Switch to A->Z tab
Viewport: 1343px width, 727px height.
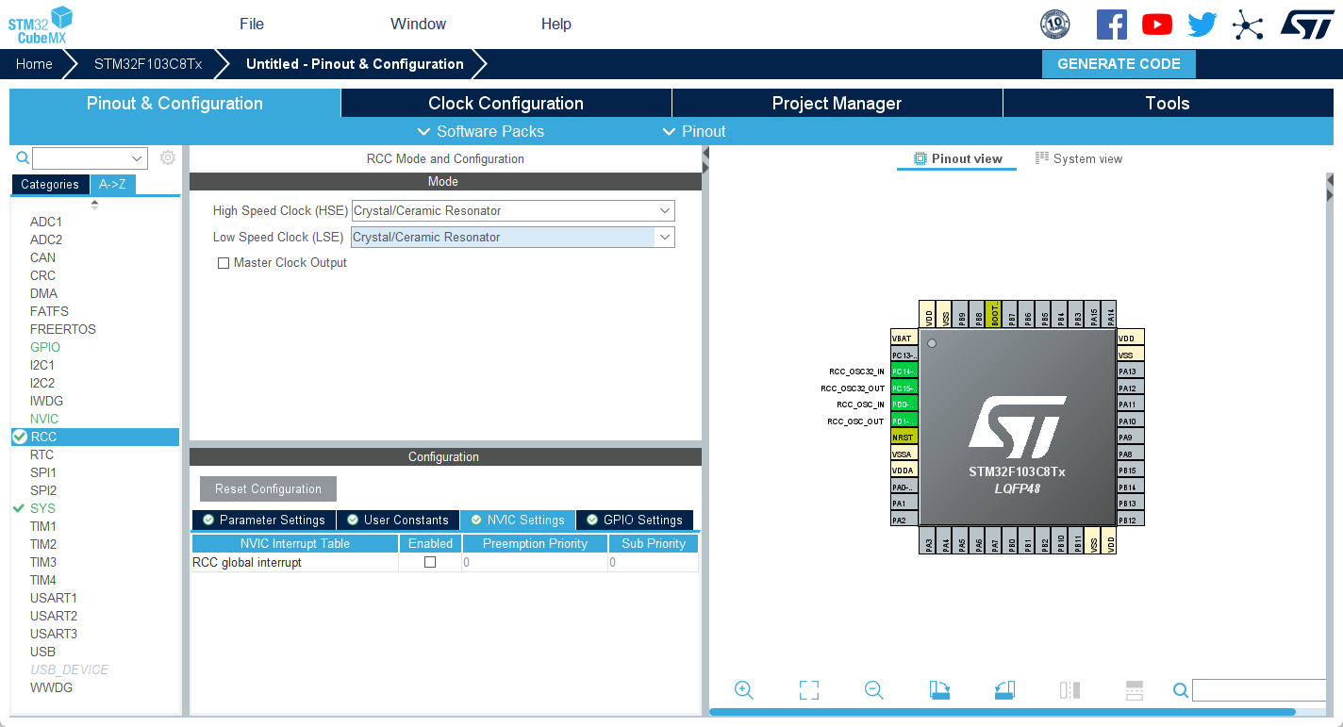pyautogui.click(x=113, y=185)
